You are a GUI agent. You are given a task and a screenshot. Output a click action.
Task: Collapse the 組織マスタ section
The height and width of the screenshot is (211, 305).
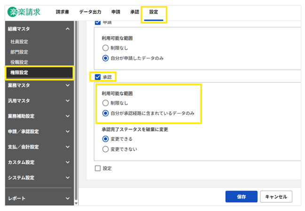tap(68, 29)
